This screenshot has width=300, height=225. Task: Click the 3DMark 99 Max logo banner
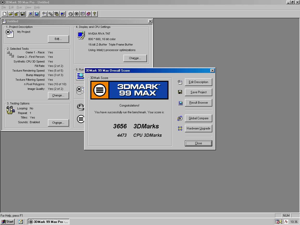coord(129,90)
